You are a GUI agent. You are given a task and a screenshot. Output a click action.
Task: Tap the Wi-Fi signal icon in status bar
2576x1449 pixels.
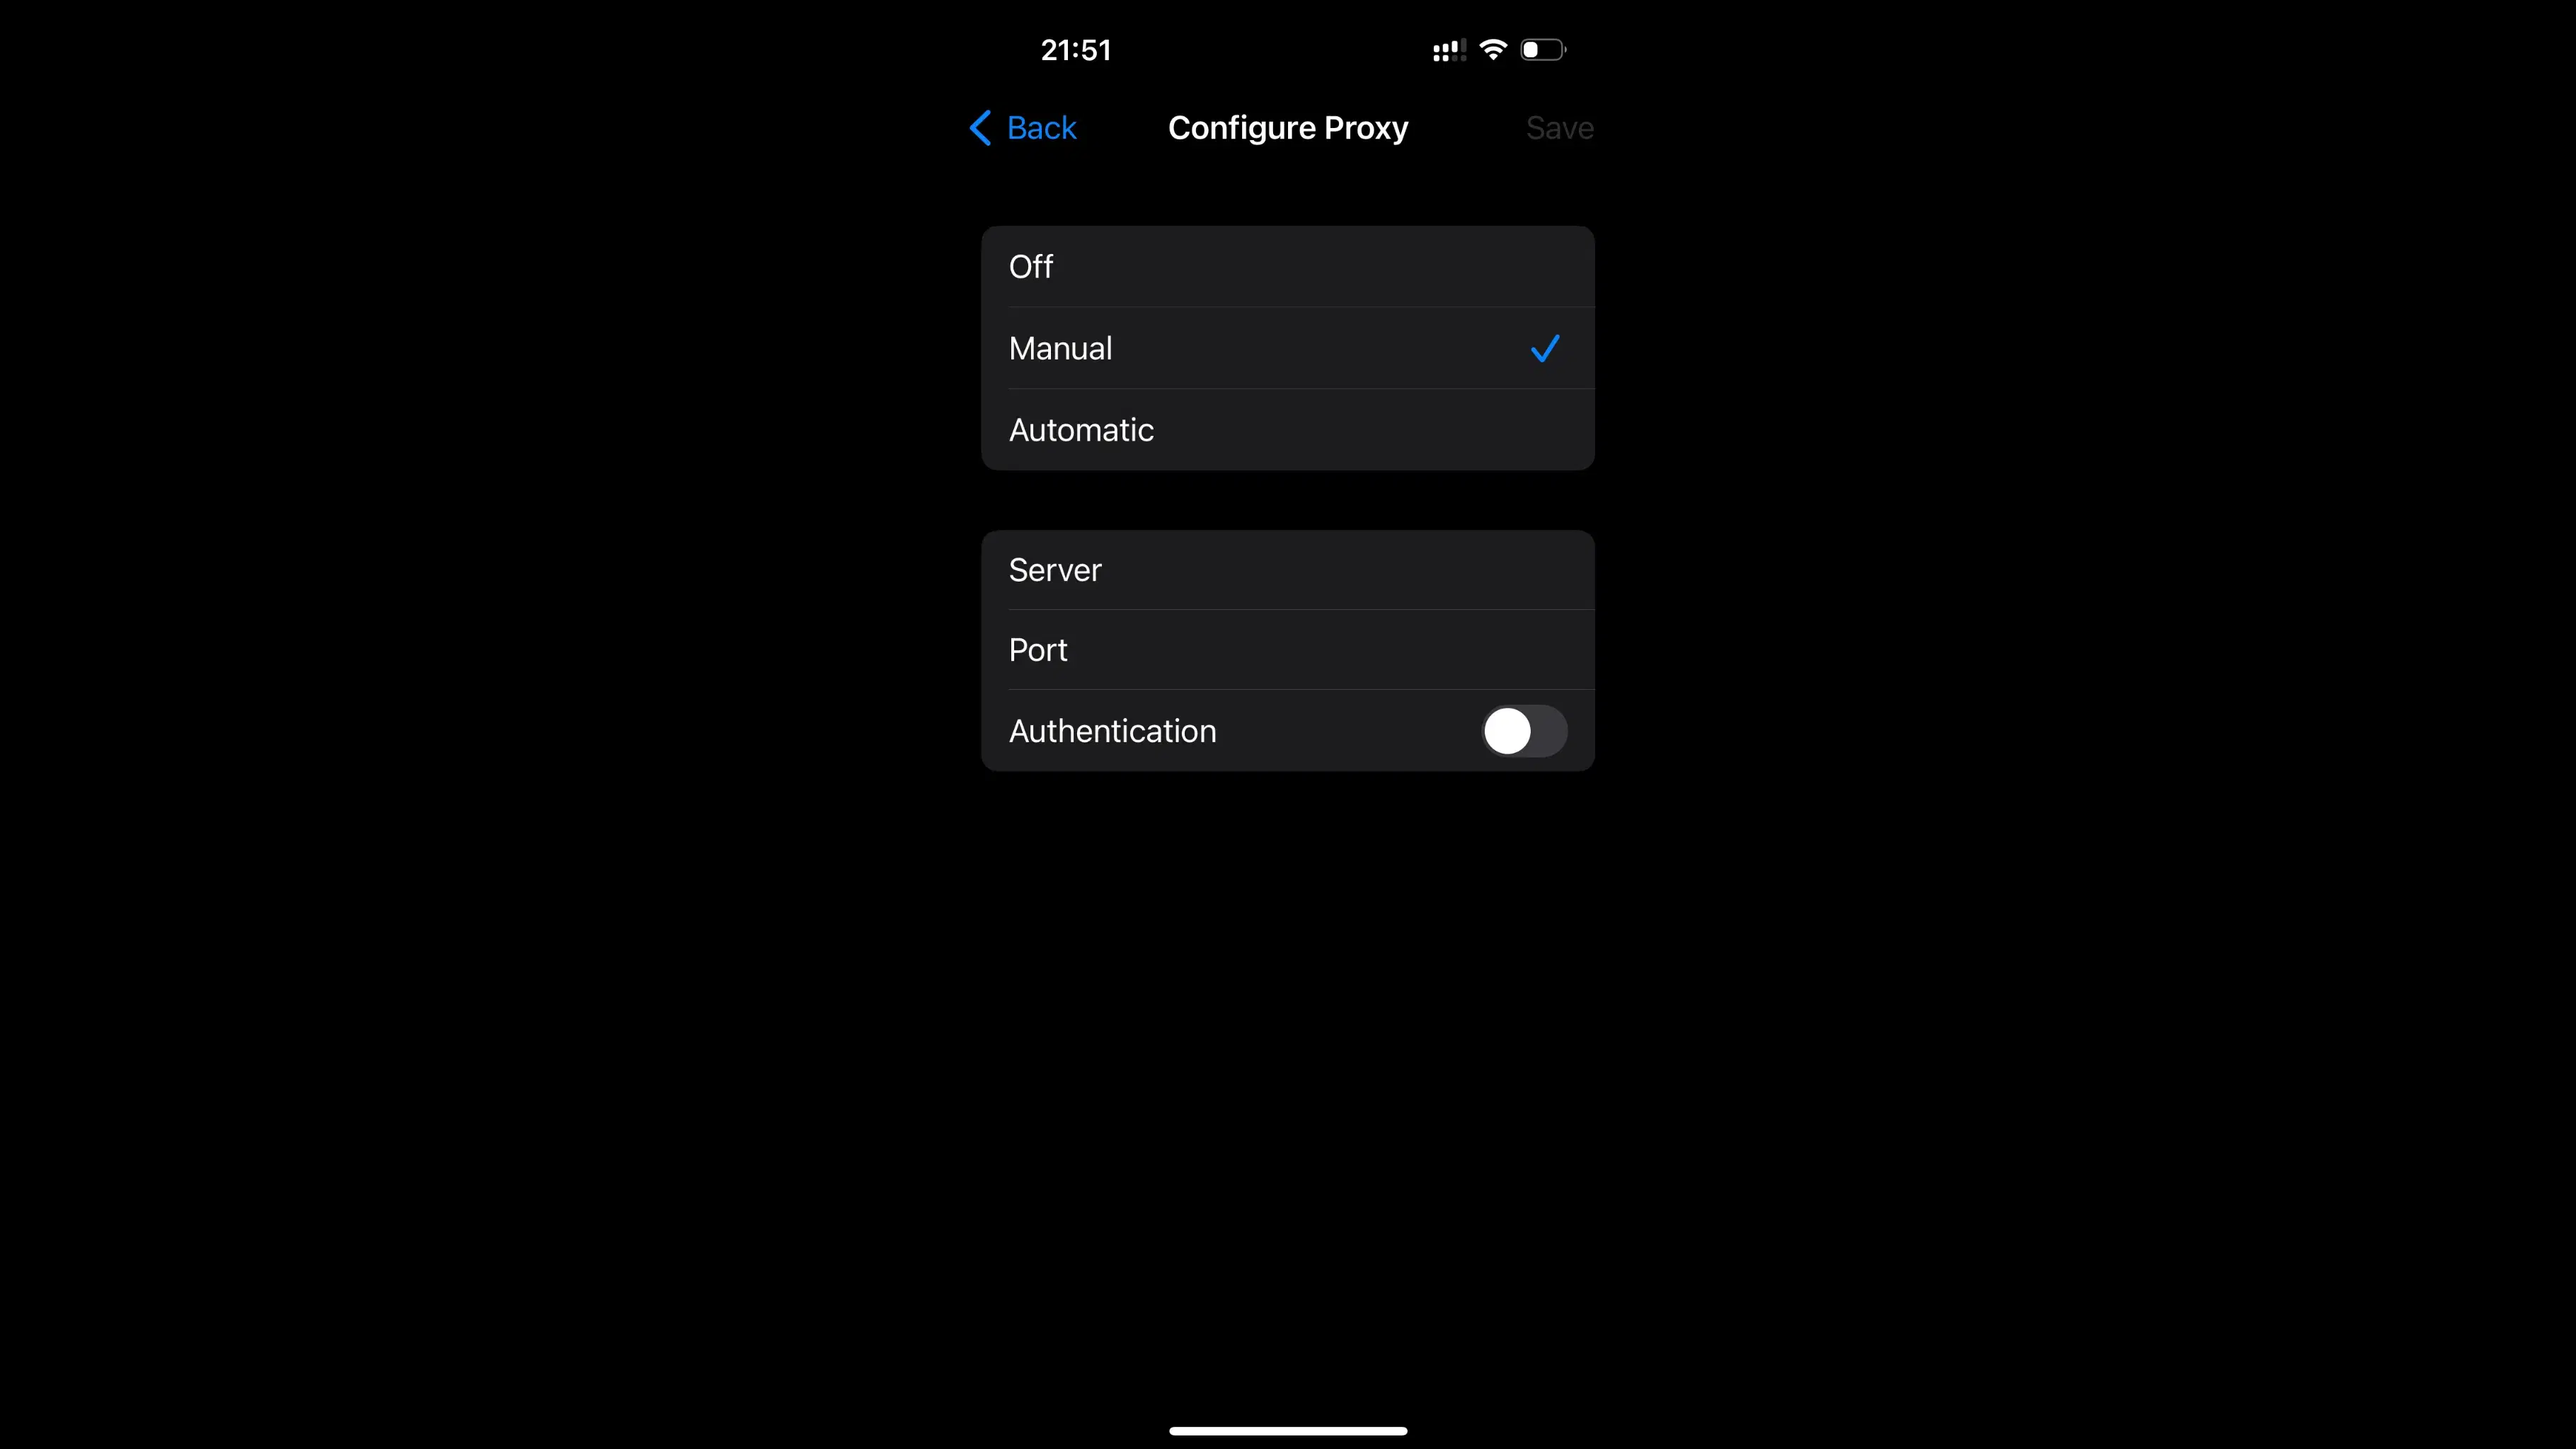(x=1493, y=50)
